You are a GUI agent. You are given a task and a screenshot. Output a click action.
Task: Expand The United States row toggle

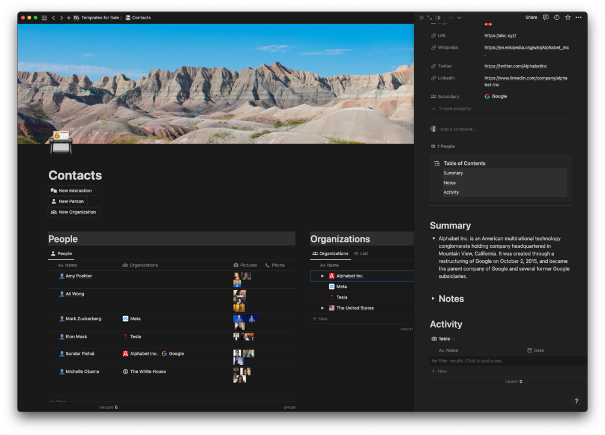coord(323,308)
